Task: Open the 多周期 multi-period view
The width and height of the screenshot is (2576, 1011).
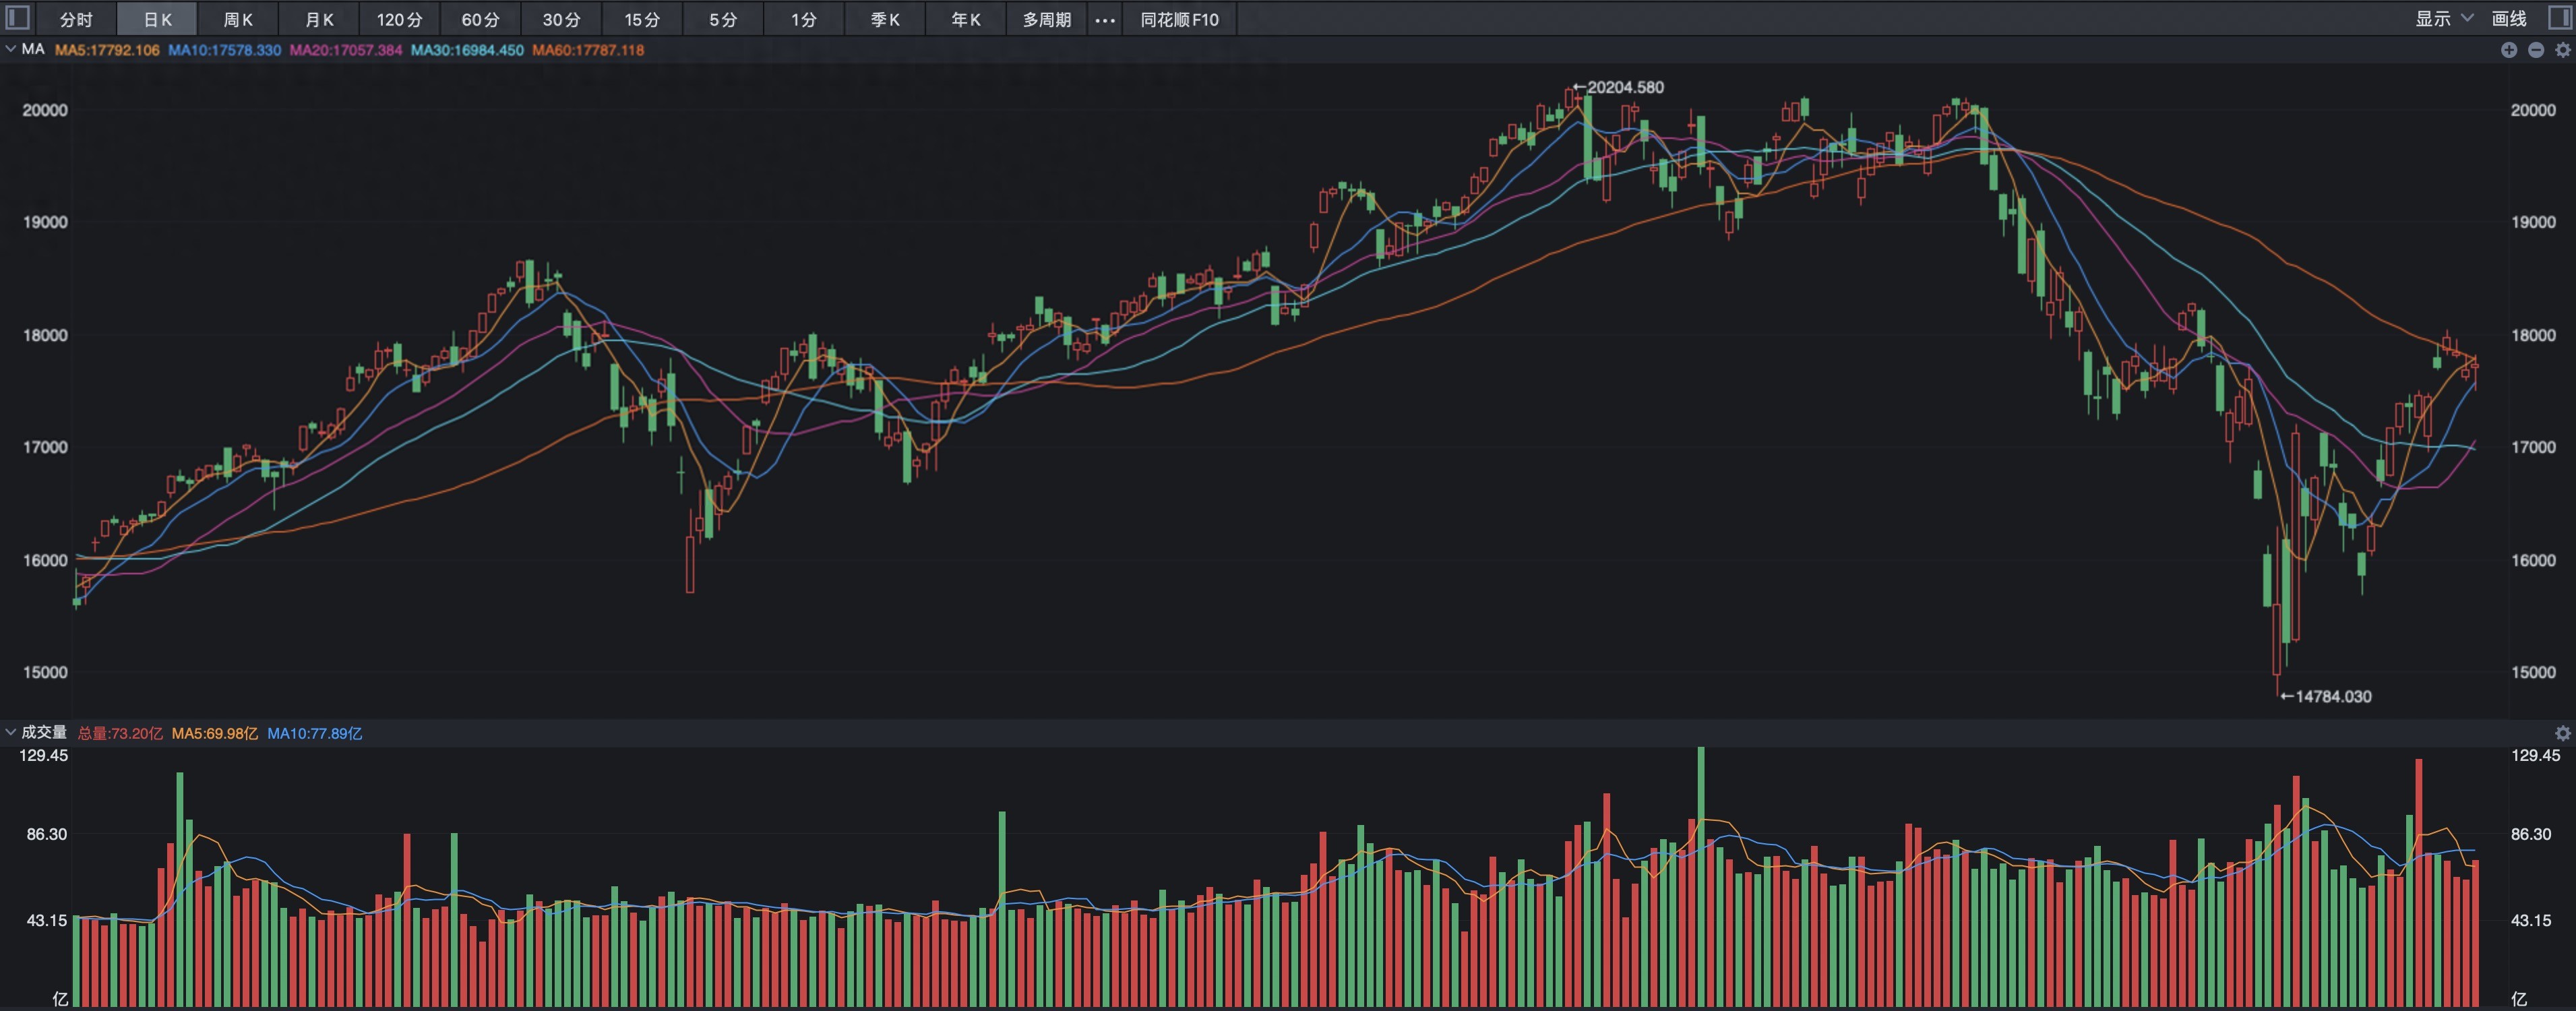Action: [x=1046, y=20]
